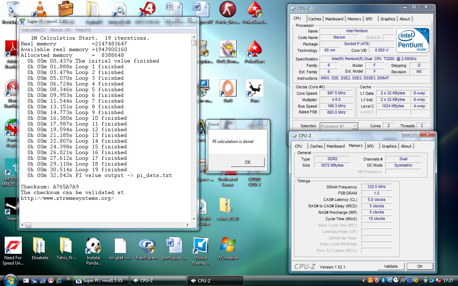Click OK in the Finish dialog

[248, 162]
